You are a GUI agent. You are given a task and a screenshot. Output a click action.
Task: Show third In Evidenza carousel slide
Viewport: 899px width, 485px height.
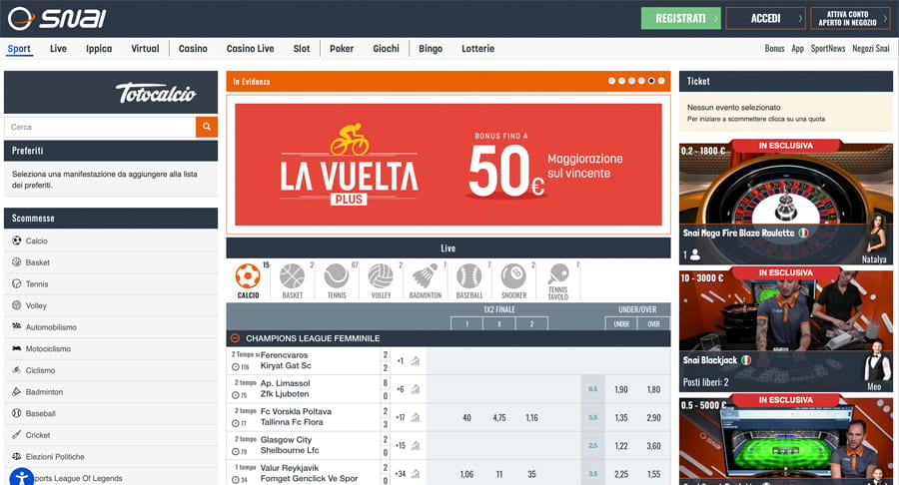(x=631, y=81)
